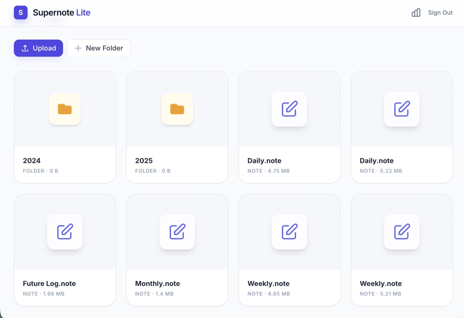Click the "NOTE · 4.75 MB" label
The image size is (464, 318).
(269, 171)
